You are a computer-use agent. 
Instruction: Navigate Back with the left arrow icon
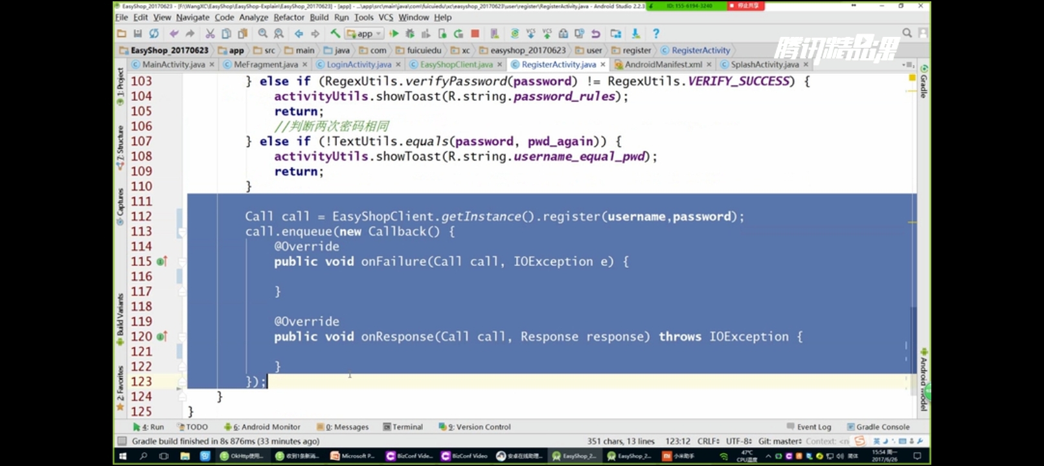[299, 34]
